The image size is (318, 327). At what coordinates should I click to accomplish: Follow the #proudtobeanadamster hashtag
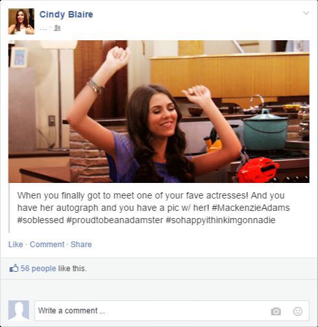[x=115, y=220]
